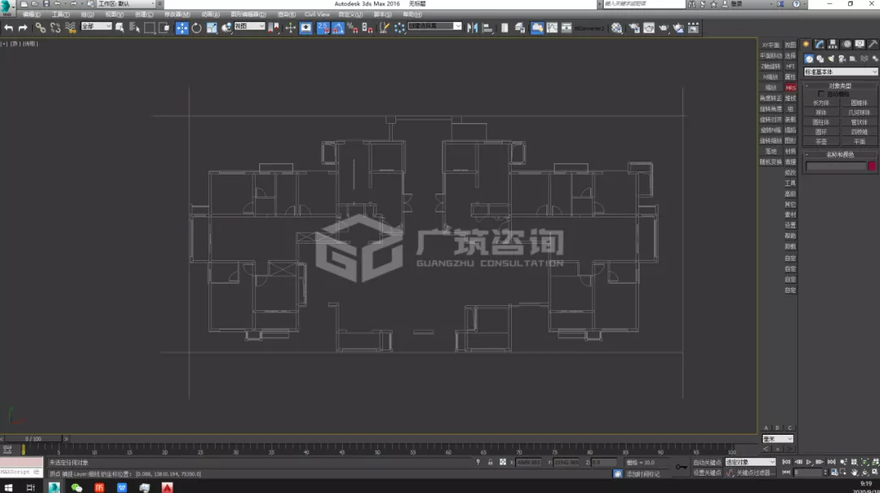Activate the Select and Move tool
880x493 pixels.
pyautogui.click(x=182, y=28)
